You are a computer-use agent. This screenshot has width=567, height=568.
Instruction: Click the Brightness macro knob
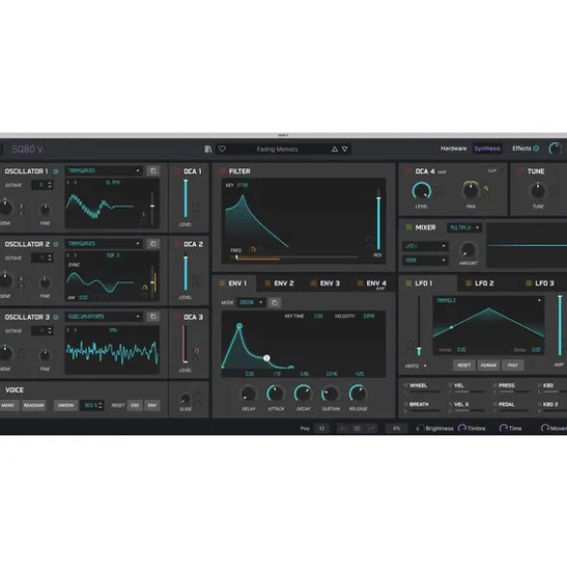(420, 429)
